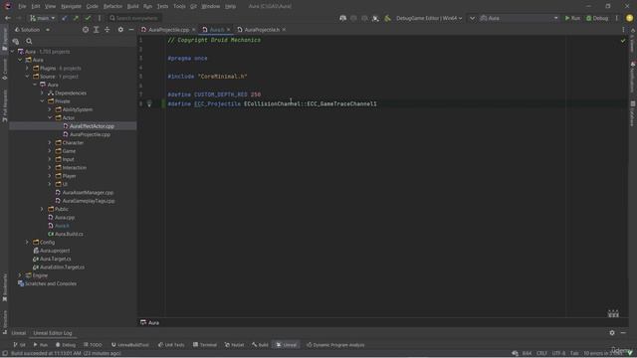Image resolution: width=637 pixels, height=358 pixels.
Task: Open the UnrealBuildTool tool window
Action: tap(129, 345)
